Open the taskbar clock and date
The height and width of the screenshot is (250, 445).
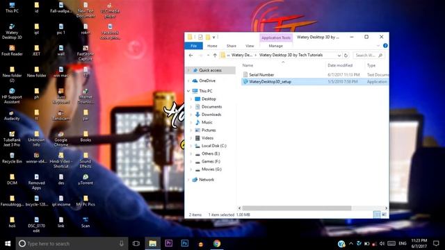coord(419,243)
